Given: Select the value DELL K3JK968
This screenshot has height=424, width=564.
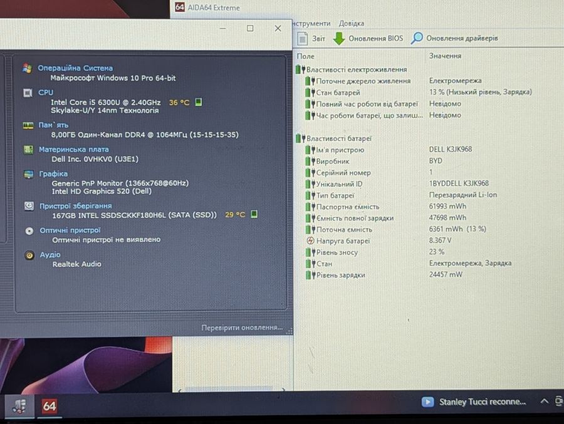Looking at the screenshot, I should point(451,149).
